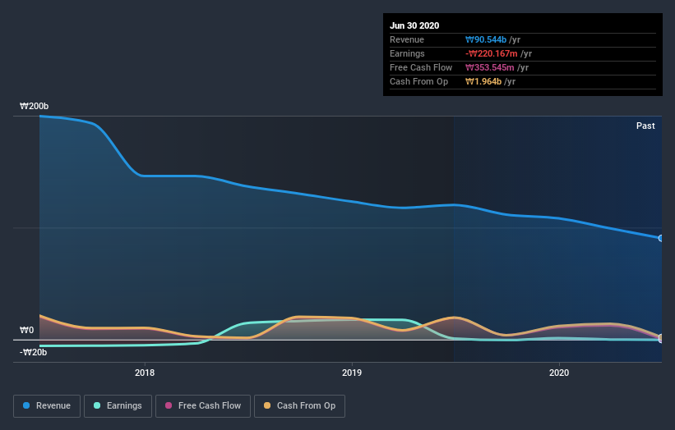Screen dimensions: 675x430
Task: Click the Cash From Op label in tooltip
Action: pyautogui.click(x=418, y=81)
